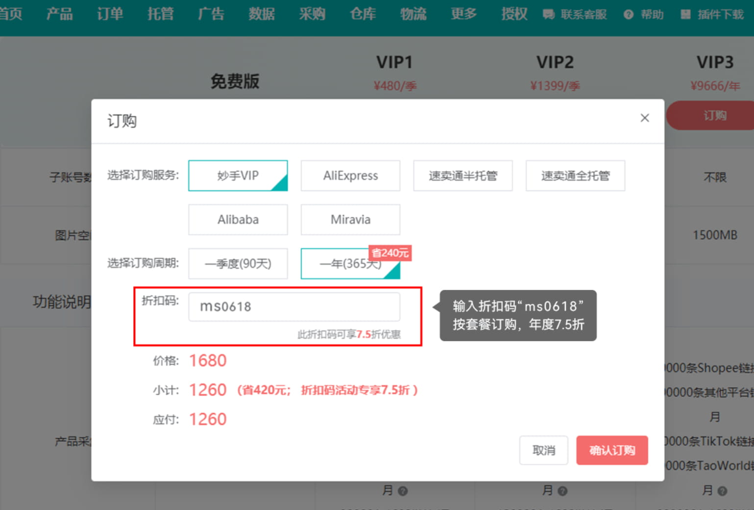Open 仓库 menu in top navigation
The height and width of the screenshot is (510, 754).
point(363,14)
